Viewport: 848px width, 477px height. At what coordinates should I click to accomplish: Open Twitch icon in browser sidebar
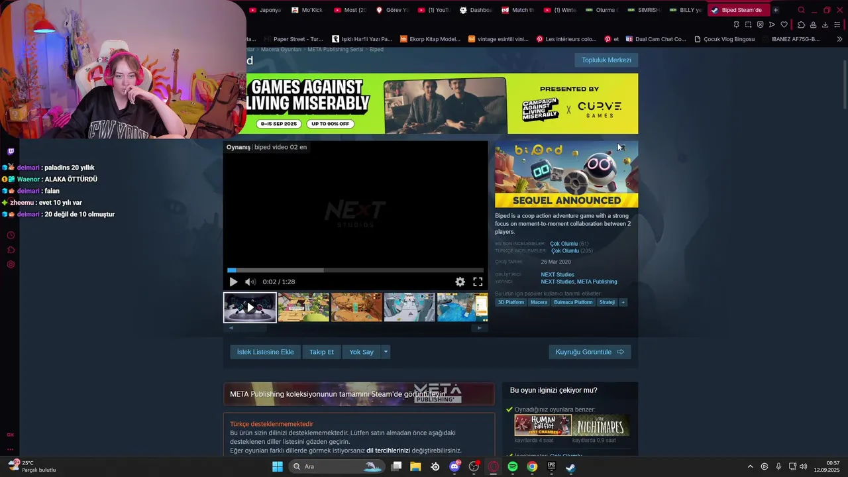click(x=11, y=151)
